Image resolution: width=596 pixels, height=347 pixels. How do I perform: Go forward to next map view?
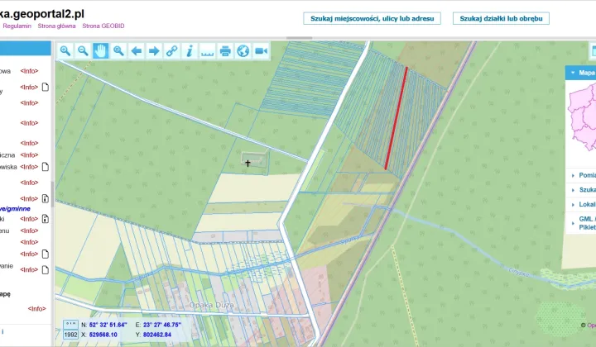pyautogui.click(x=154, y=50)
